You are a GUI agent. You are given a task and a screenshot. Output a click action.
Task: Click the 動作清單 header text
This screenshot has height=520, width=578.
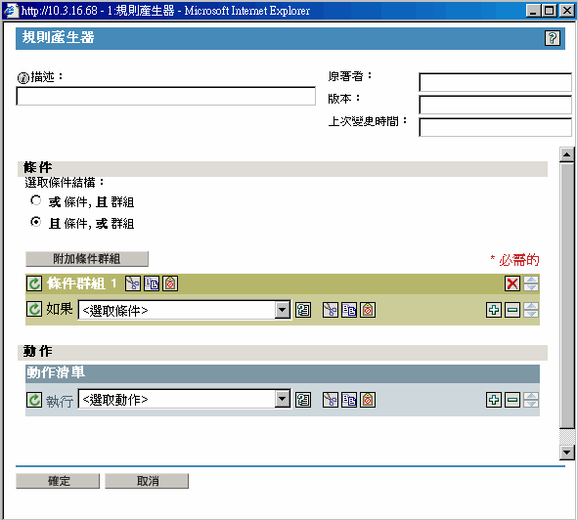pyautogui.click(x=56, y=372)
